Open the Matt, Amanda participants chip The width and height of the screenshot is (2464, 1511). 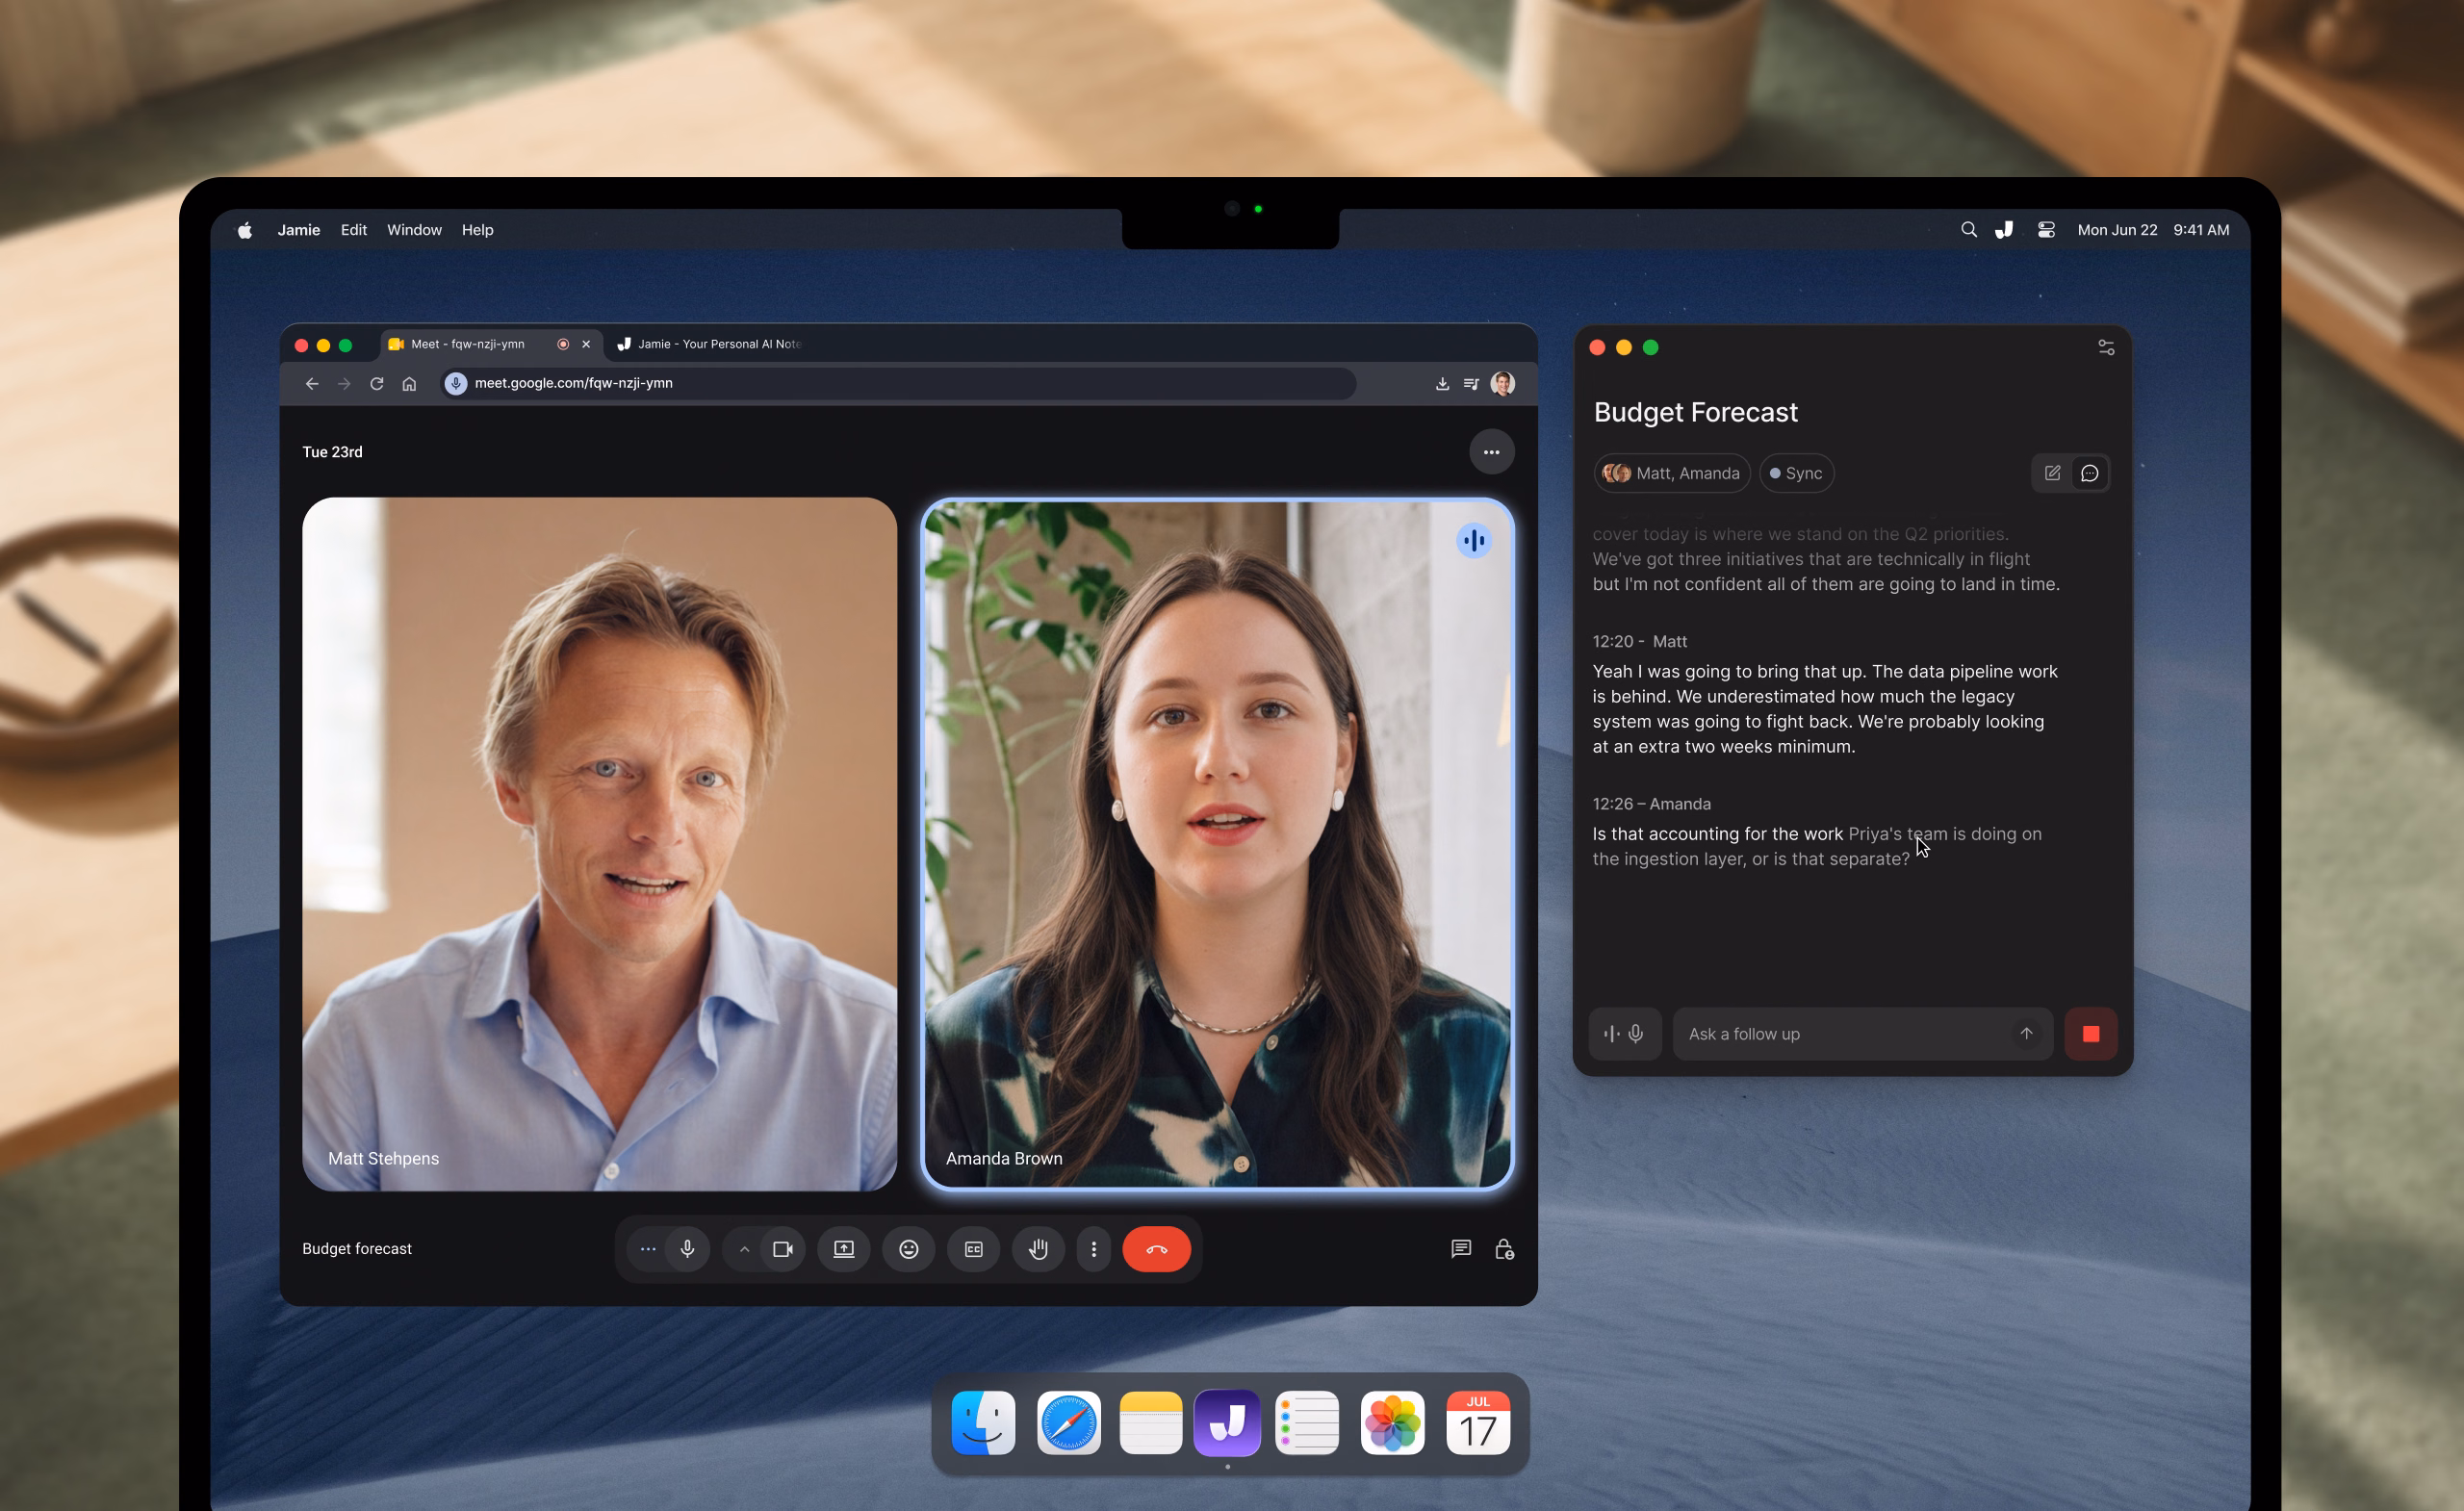pyautogui.click(x=1672, y=474)
